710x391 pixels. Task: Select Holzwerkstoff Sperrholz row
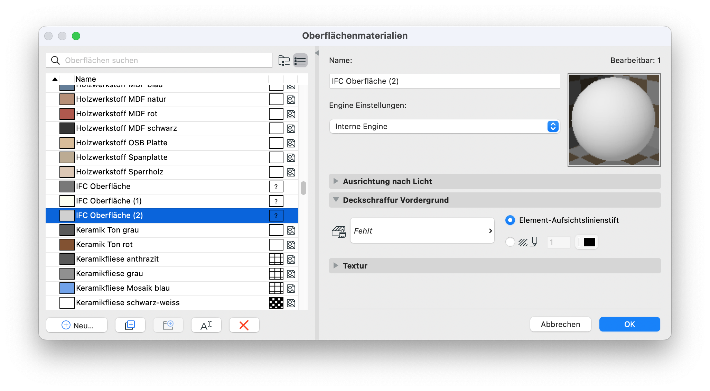172,172
